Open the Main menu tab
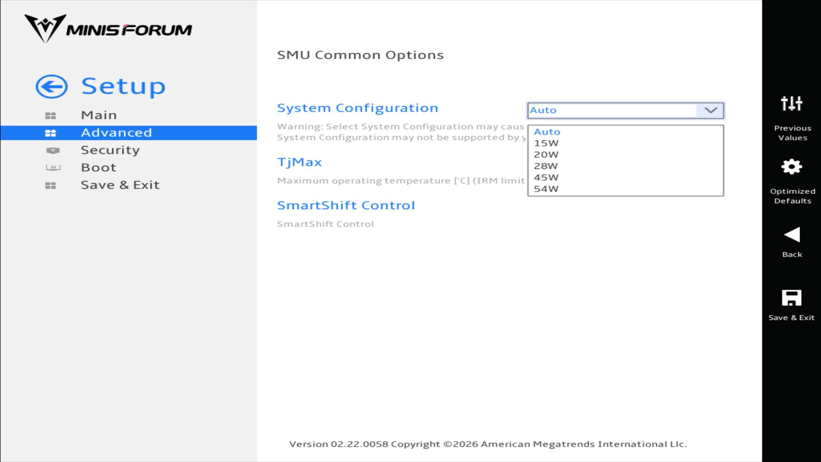Screen dimensions: 821x462 tap(99, 115)
